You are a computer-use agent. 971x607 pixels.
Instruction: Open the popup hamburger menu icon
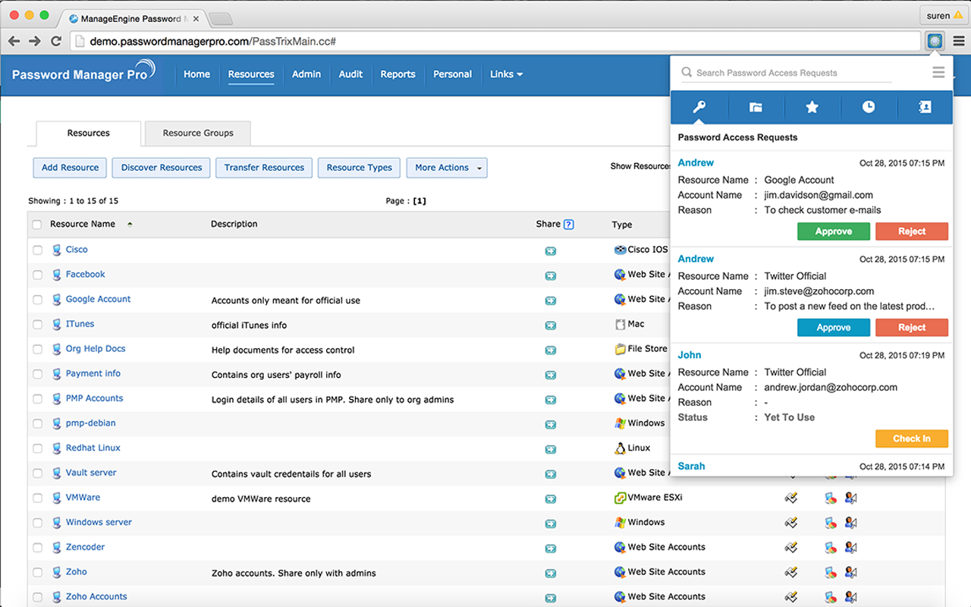click(938, 73)
